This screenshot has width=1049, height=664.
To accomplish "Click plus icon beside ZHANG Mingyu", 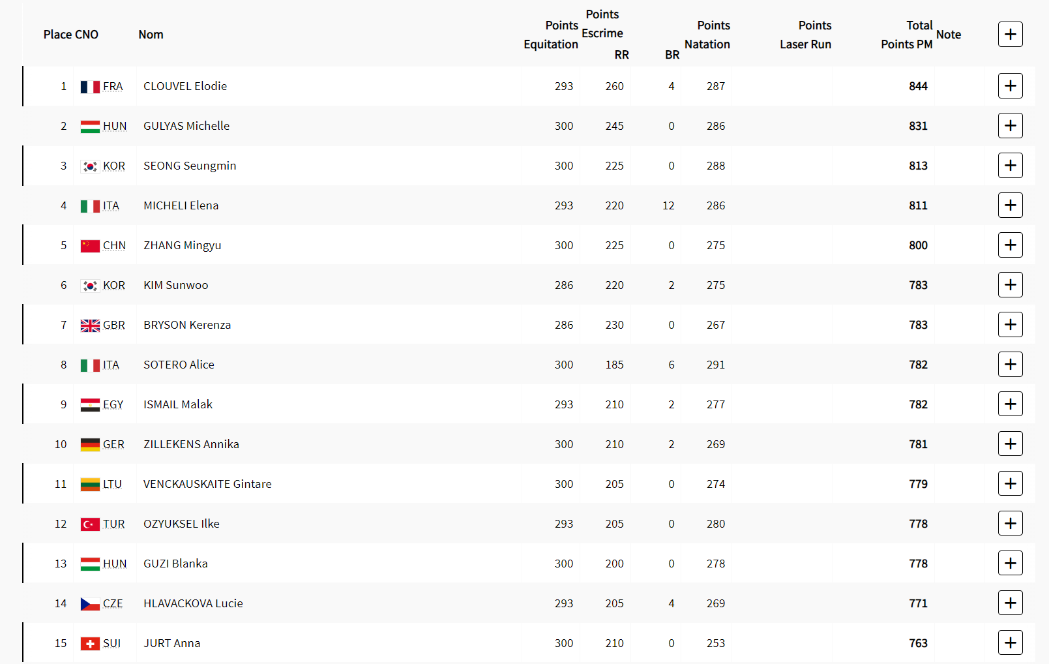I will tap(1010, 245).
